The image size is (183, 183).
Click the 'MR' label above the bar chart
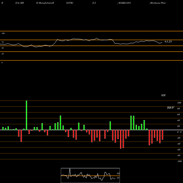[x=163, y=95]
